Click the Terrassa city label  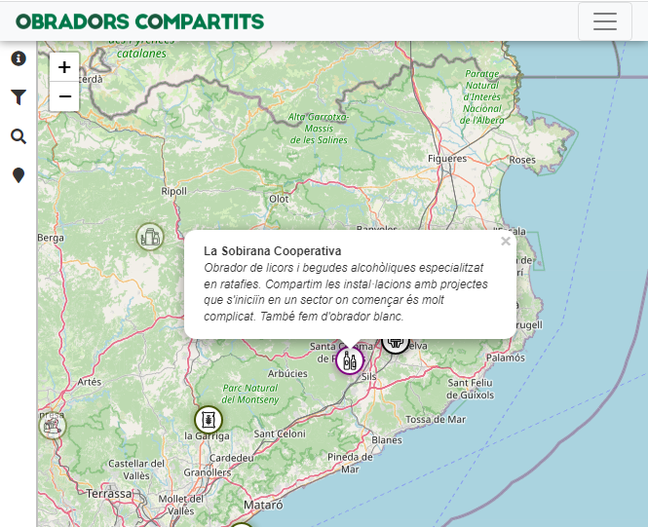click(109, 494)
